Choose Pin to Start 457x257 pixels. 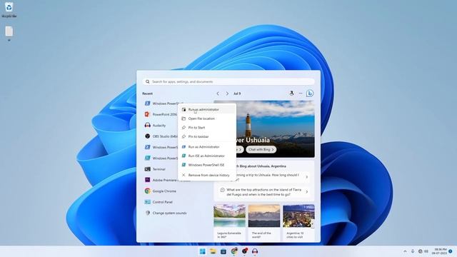[207, 128]
